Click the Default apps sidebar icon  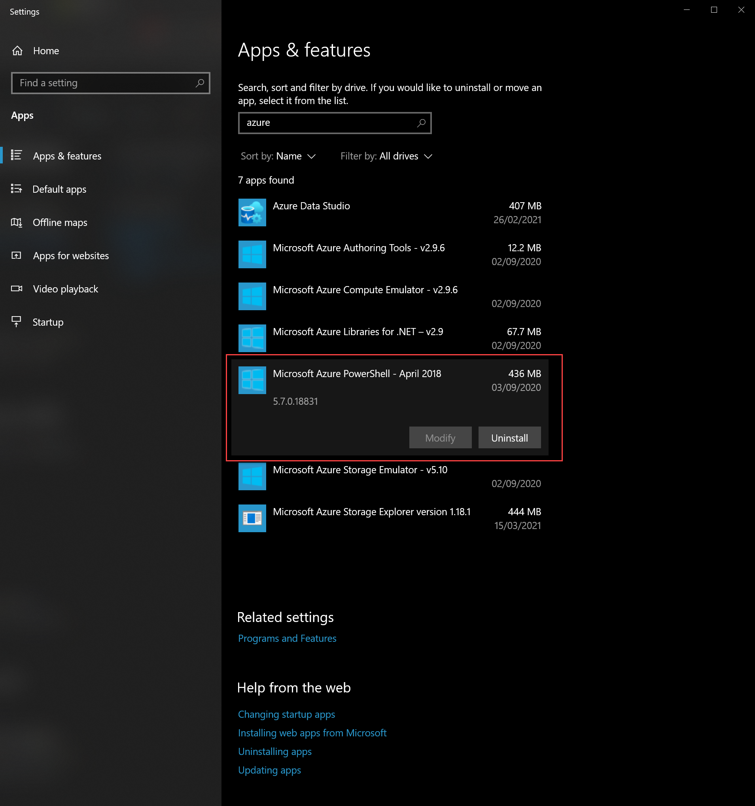point(16,188)
